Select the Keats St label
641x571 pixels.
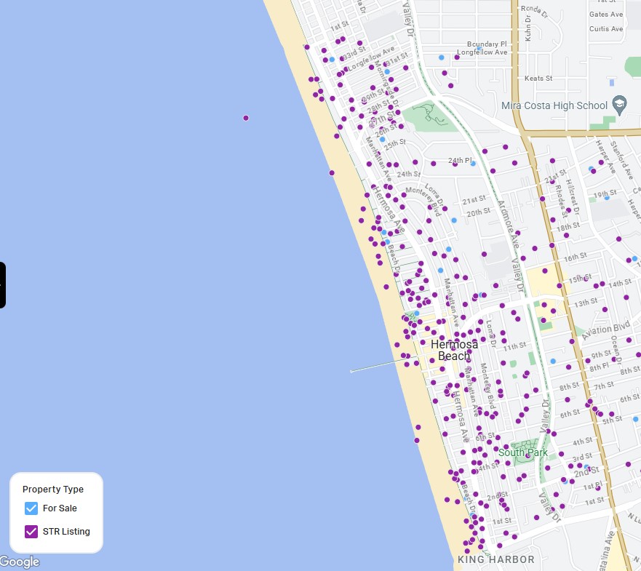click(538, 79)
